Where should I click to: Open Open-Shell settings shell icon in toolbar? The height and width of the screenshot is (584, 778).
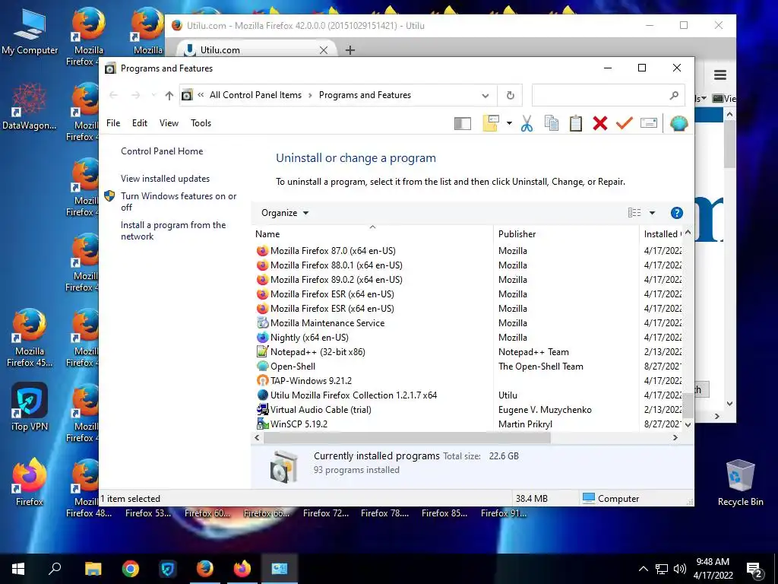point(678,123)
